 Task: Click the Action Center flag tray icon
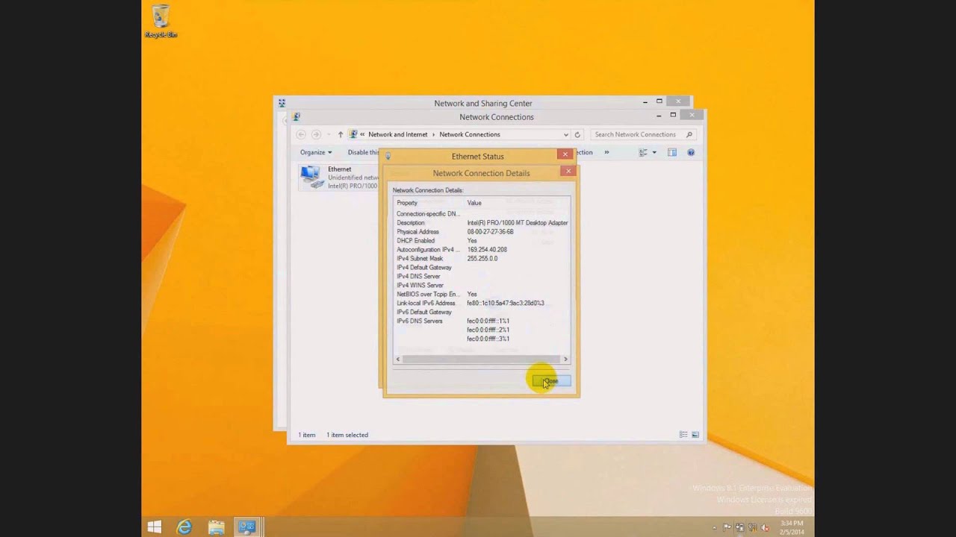pos(727,528)
